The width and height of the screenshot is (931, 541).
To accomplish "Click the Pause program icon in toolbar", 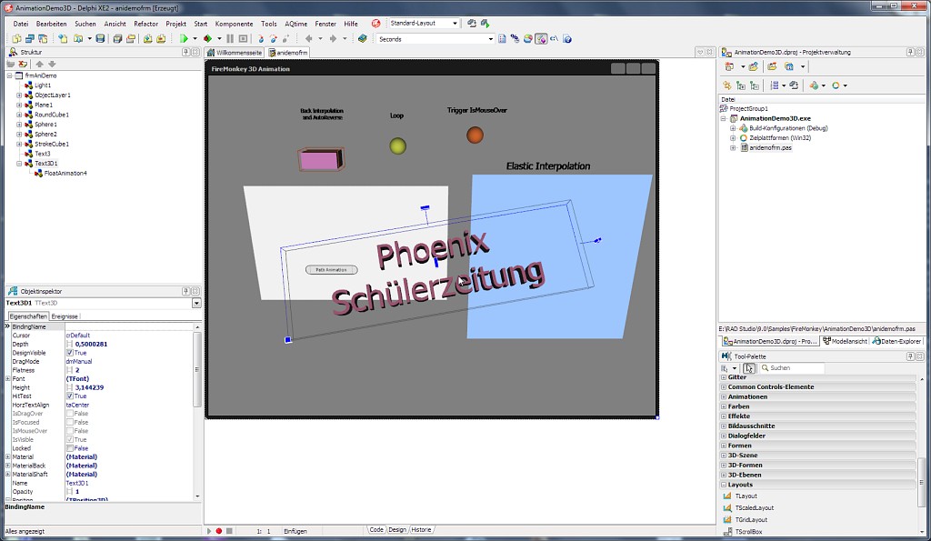I will [x=230, y=38].
